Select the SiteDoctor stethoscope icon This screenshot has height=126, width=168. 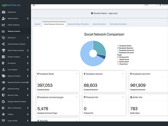[x=3, y=37]
